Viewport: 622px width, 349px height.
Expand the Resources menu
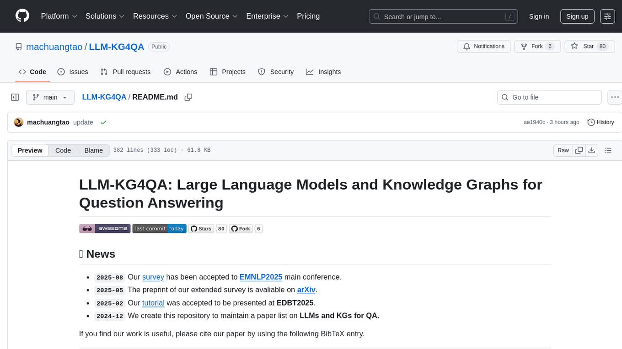click(155, 16)
